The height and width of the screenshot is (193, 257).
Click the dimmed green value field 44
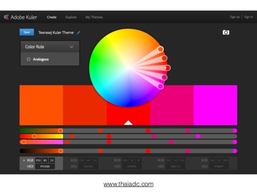click(x=89, y=160)
